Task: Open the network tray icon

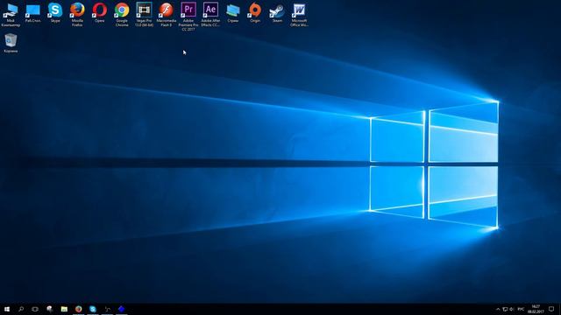Action: tap(505, 309)
